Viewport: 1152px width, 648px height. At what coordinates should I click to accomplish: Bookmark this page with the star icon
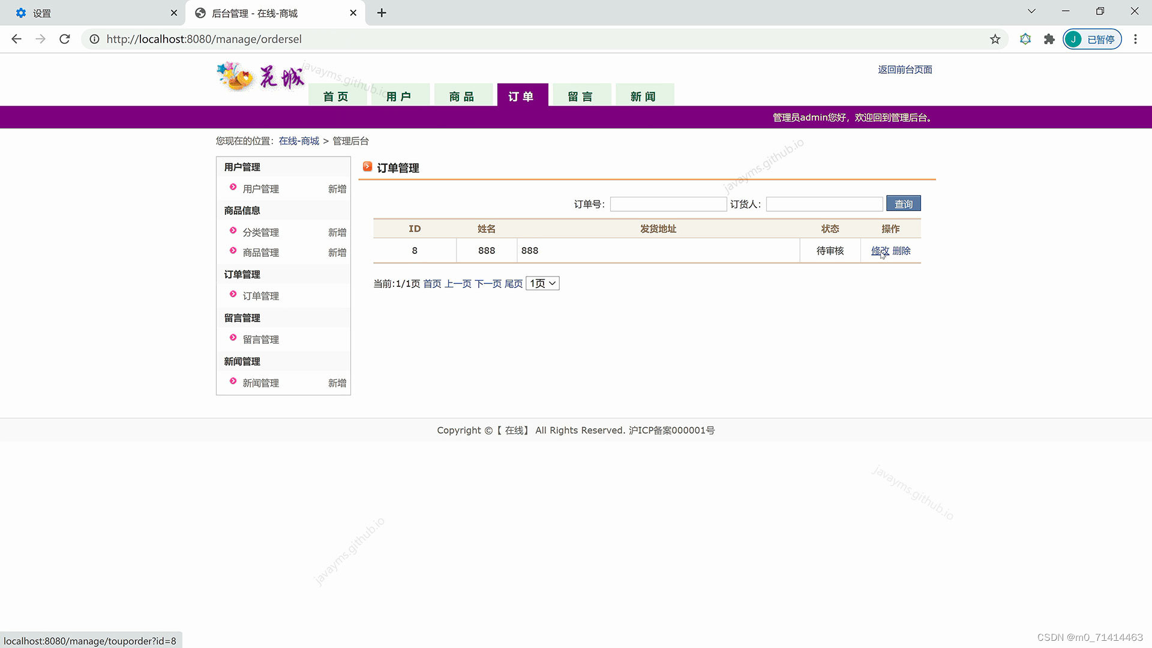[x=995, y=39]
